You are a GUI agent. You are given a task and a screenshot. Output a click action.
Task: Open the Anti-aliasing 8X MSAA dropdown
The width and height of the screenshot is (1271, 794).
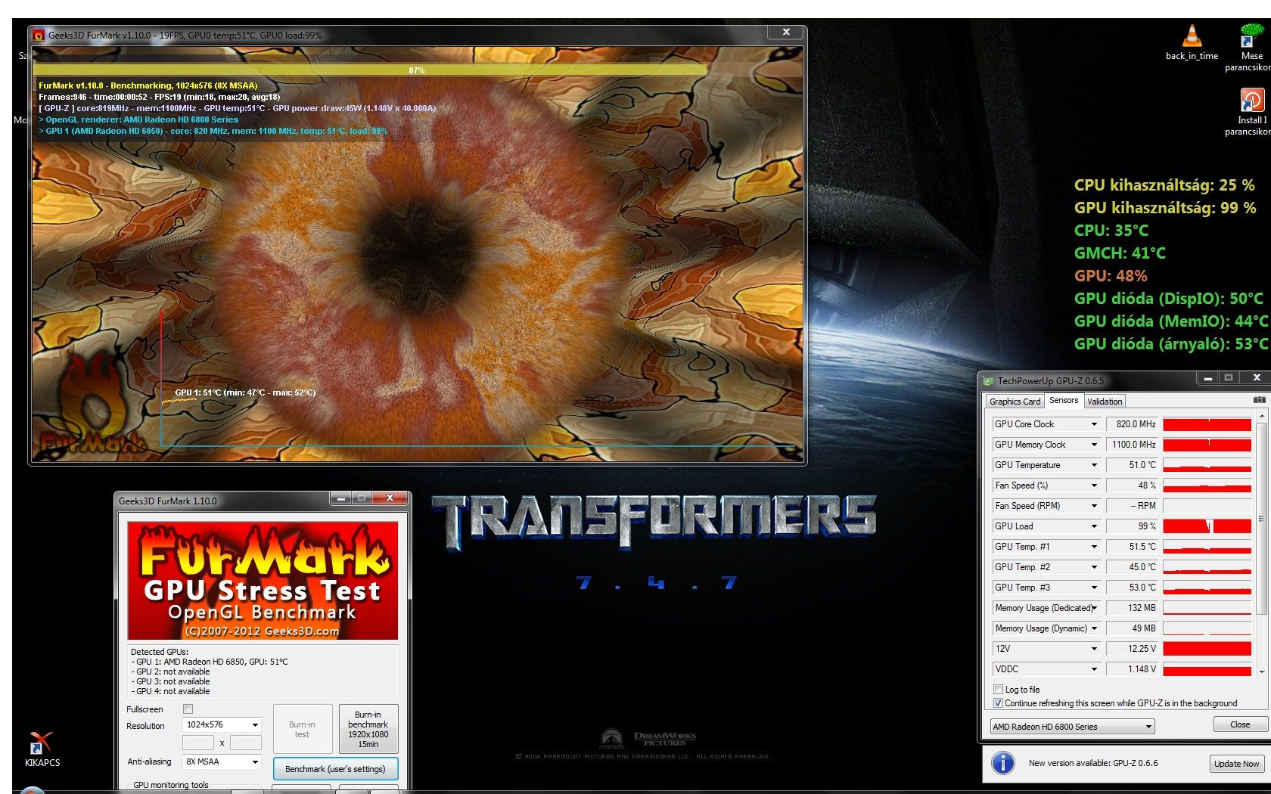pyautogui.click(x=222, y=761)
